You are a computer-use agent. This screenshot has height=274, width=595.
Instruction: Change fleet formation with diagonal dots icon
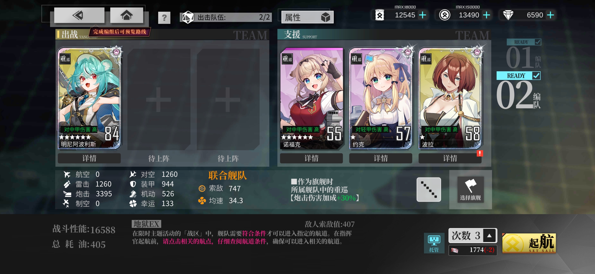(x=429, y=190)
